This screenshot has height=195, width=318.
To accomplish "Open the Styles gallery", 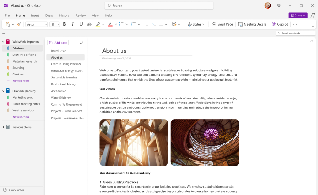I will click(x=196, y=24).
